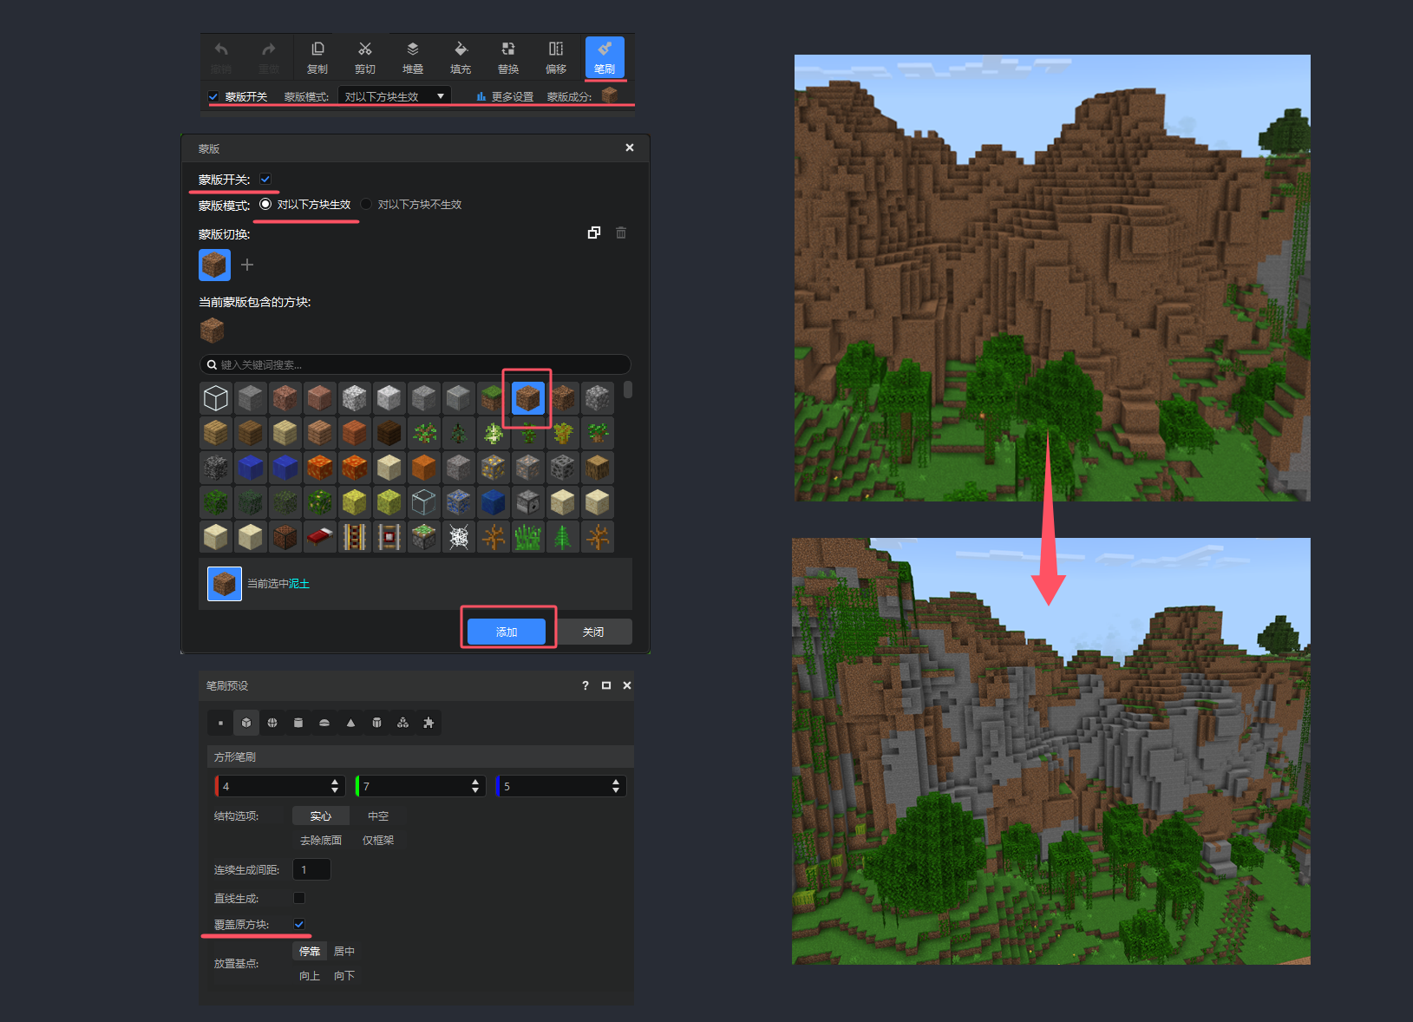Pick the cone brush shape icon
Screen dimensions: 1413x1022
pyautogui.click(x=350, y=723)
